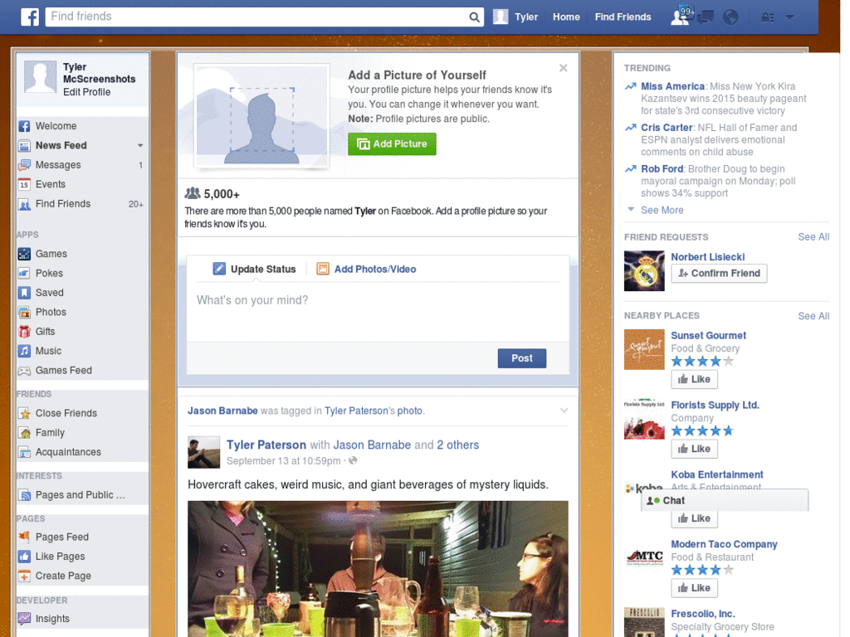The height and width of the screenshot is (637, 850).
Task: Dismiss the Add a Picture panel
Action: 564,68
